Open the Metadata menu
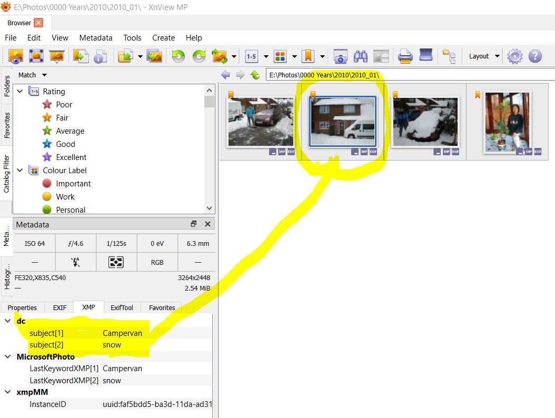Image resolution: width=555 pixels, height=418 pixels. pos(95,37)
